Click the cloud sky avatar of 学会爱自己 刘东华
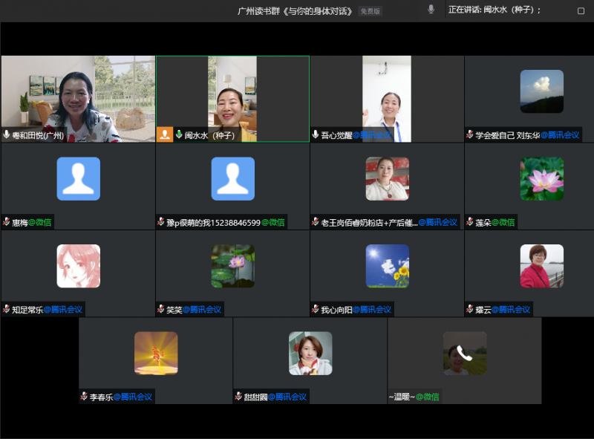594x439 pixels. (541, 91)
